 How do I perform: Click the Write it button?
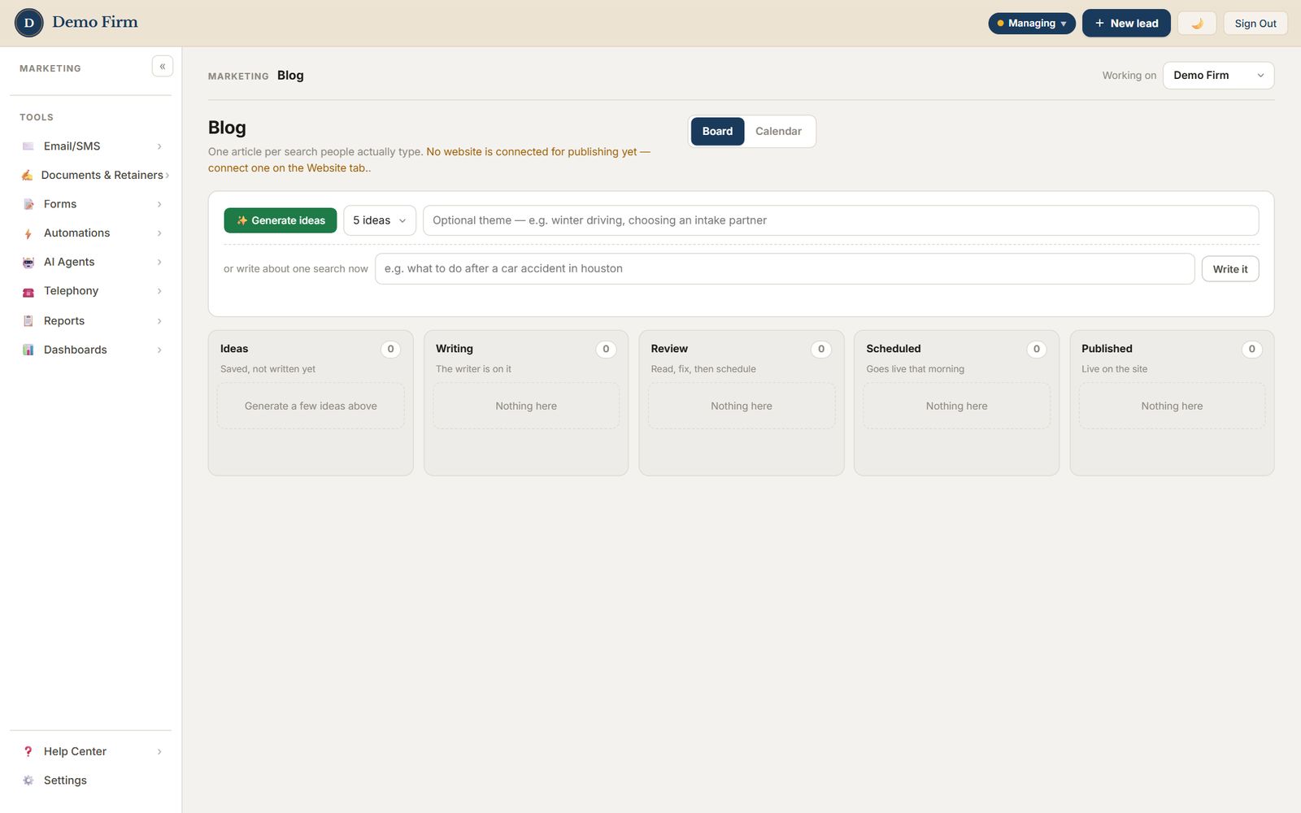1230,269
